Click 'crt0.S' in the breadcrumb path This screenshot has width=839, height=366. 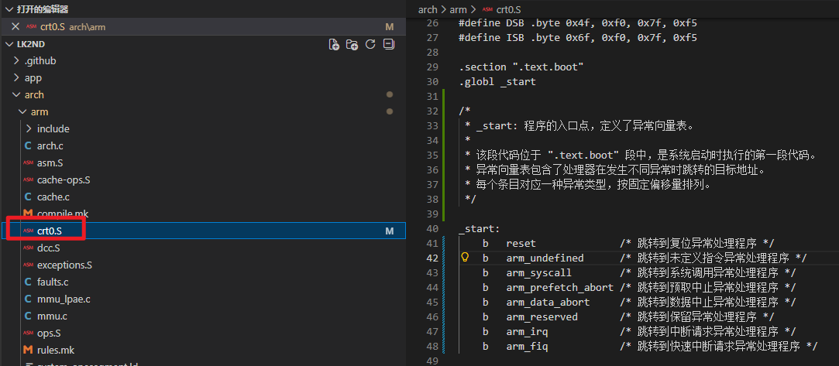[x=509, y=9]
